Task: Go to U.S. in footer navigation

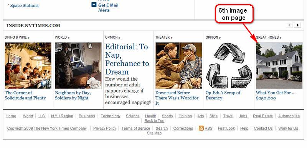Action: click(42, 116)
